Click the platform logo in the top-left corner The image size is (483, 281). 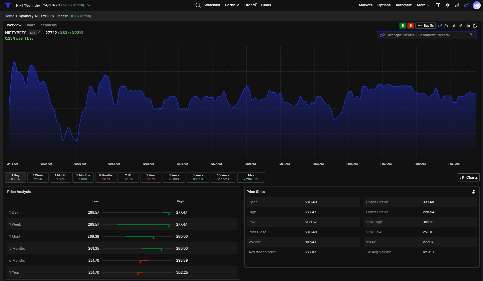click(8, 5)
